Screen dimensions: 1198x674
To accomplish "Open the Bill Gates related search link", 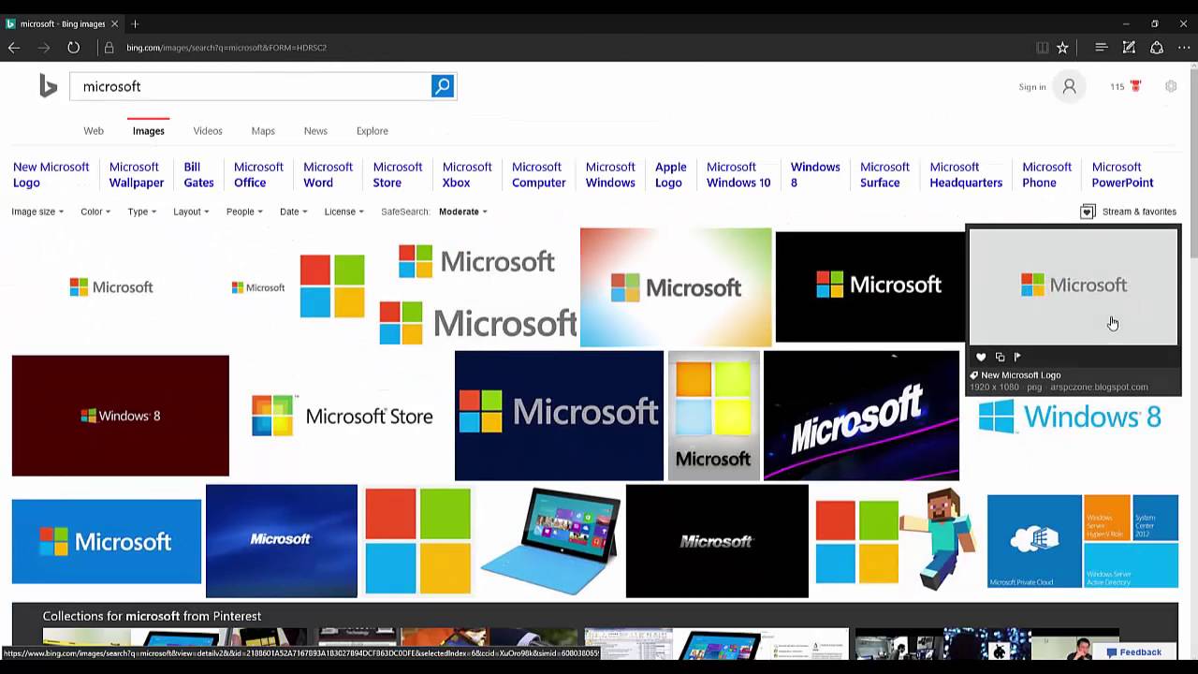I will pos(196,174).
